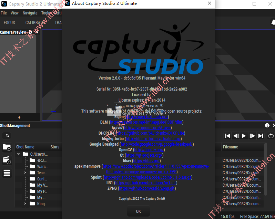Viewport: 275px width, 219px height.
Task: Open the Aravis gnome.org link
Action: click(x=147, y=128)
